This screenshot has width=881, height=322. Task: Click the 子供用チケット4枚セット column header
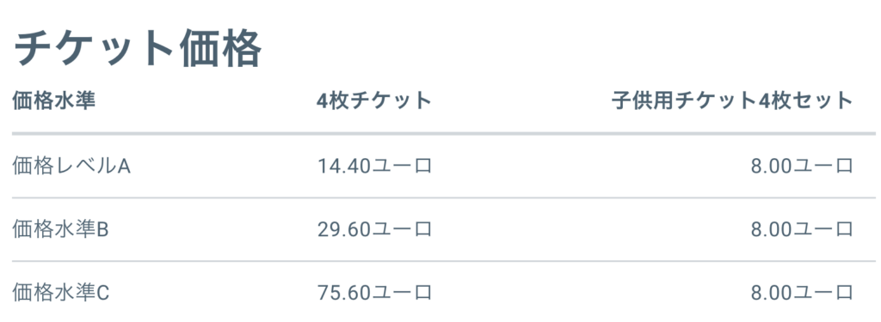pos(733,101)
